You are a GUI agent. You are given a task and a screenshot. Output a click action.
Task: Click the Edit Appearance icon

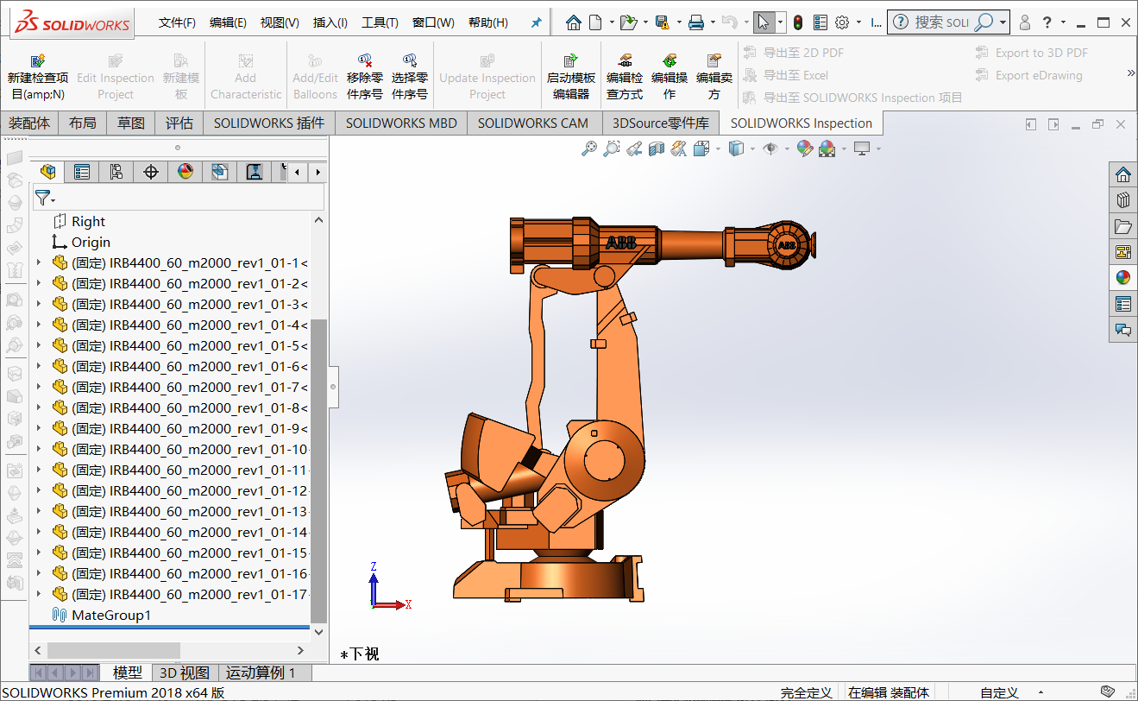click(805, 148)
